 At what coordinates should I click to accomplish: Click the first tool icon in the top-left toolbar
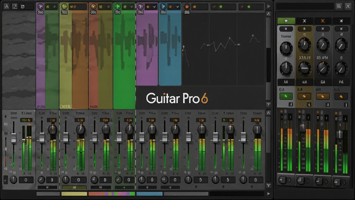(6, 6)
